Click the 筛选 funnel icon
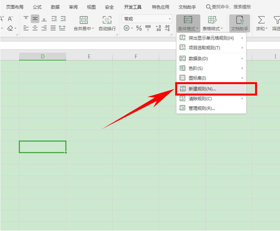 tap(276, 20)
